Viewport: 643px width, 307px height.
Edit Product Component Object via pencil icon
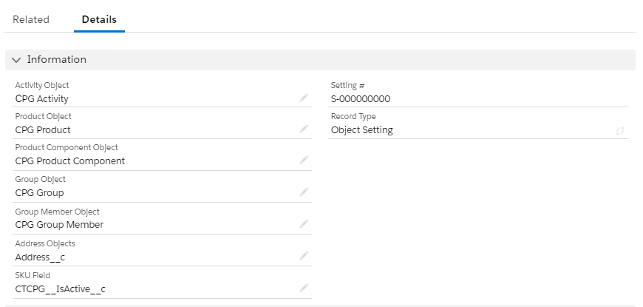tap(303, 160)
